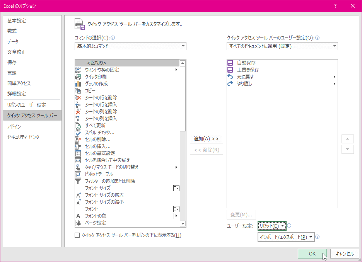
Task: Select the グラフの作成 chart icon
Action: [x=78, y=83]
